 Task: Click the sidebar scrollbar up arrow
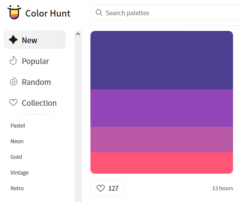pos(78,34)
